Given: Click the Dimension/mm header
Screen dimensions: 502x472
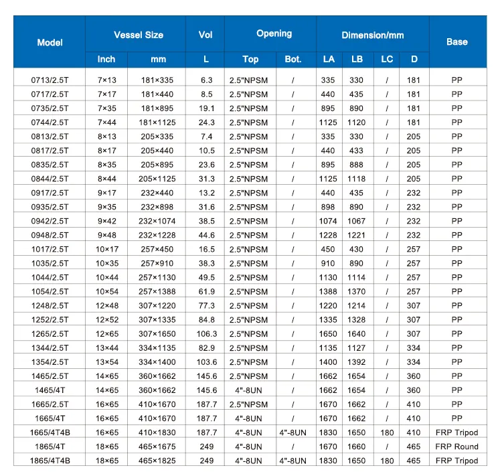Looking at the screenshot, I should [x=372, y=34].
